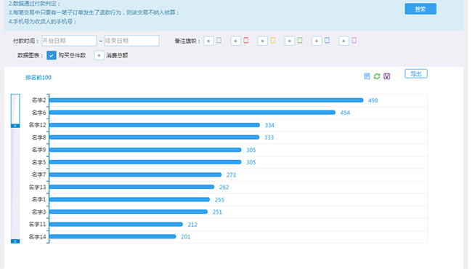This screenshot has width=472, height=269.
Task: Click the value label 212
Action: (x=192, y=225)
